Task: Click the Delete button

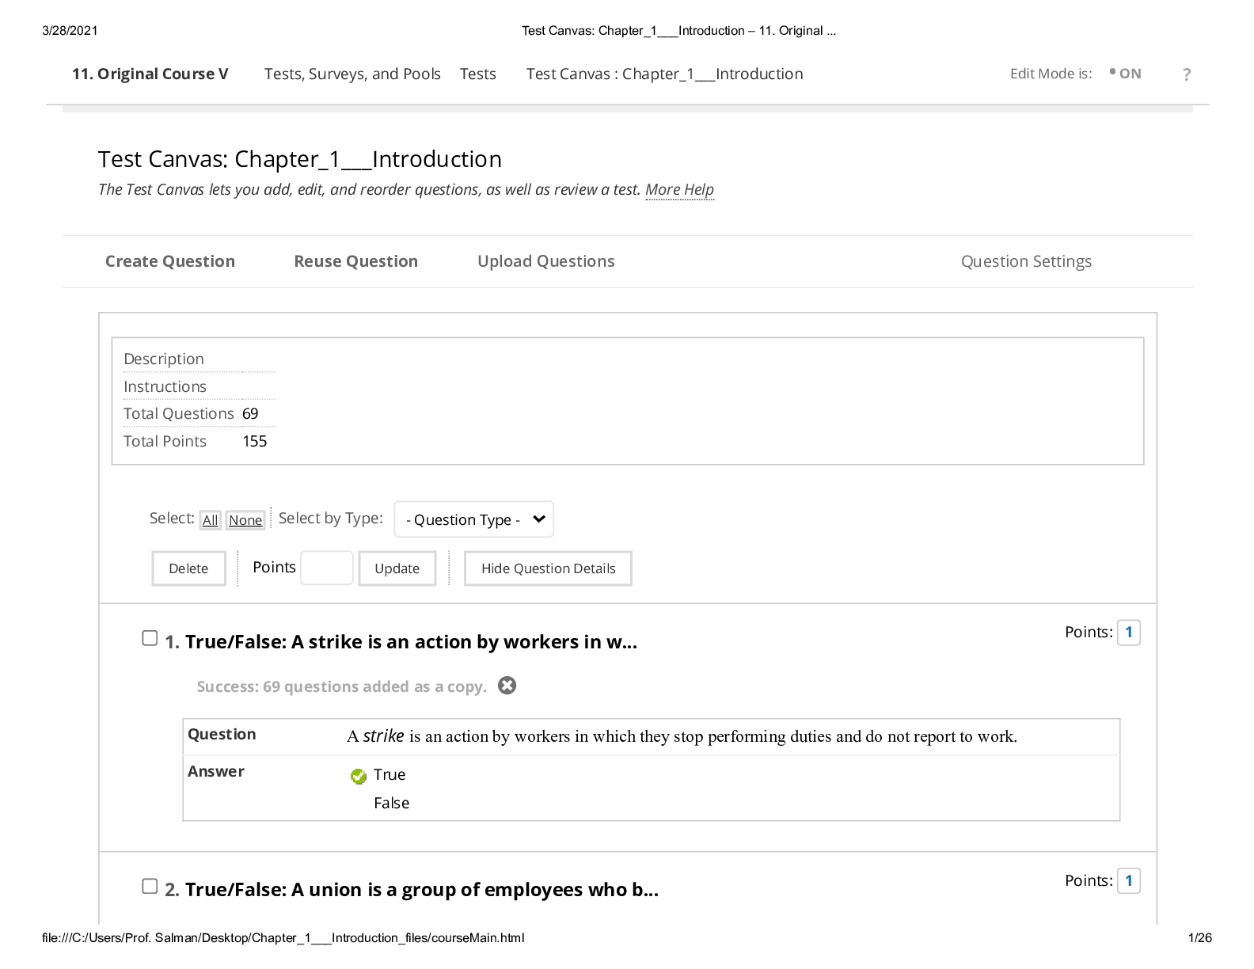Action: coord(188,568)
